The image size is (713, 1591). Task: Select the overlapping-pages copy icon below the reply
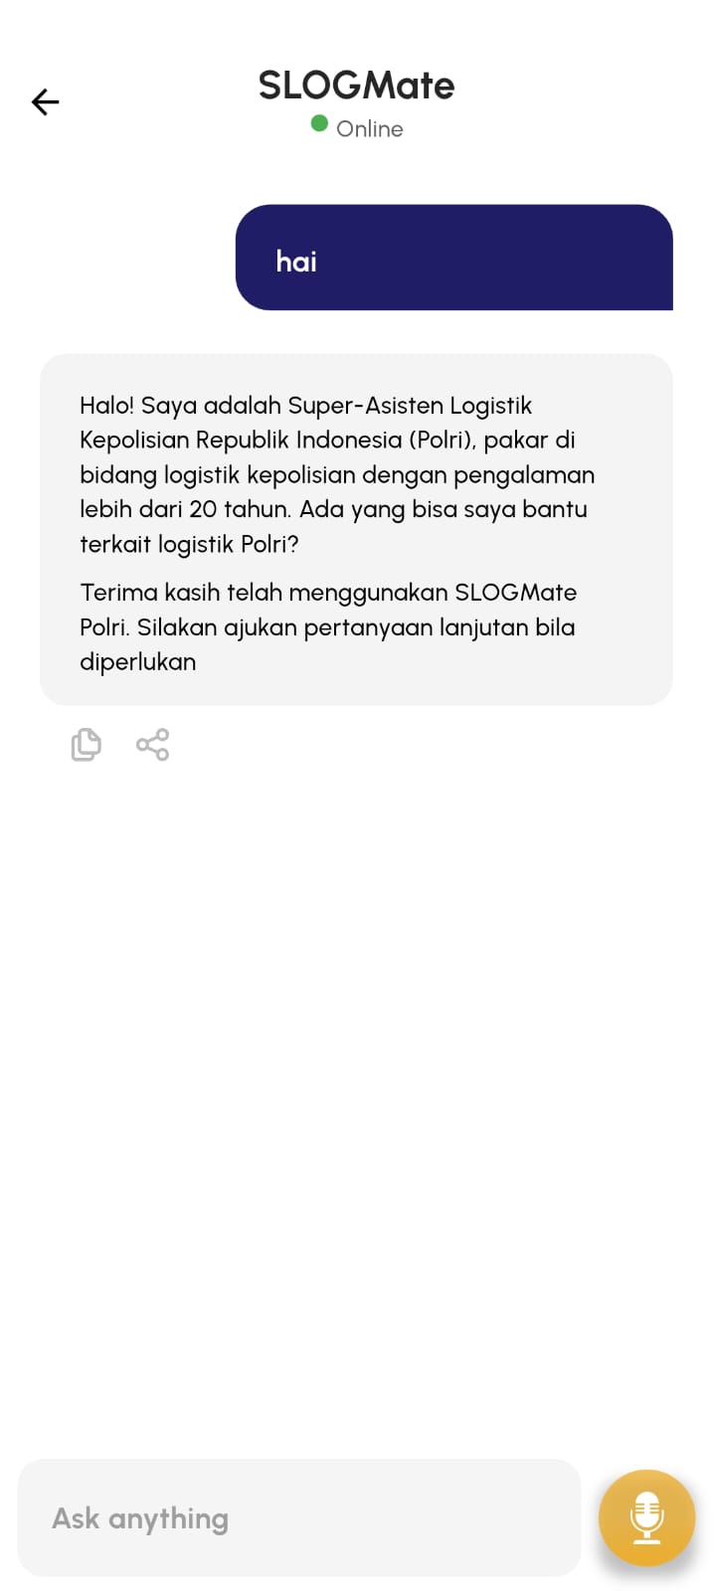[x=87, y=745]
